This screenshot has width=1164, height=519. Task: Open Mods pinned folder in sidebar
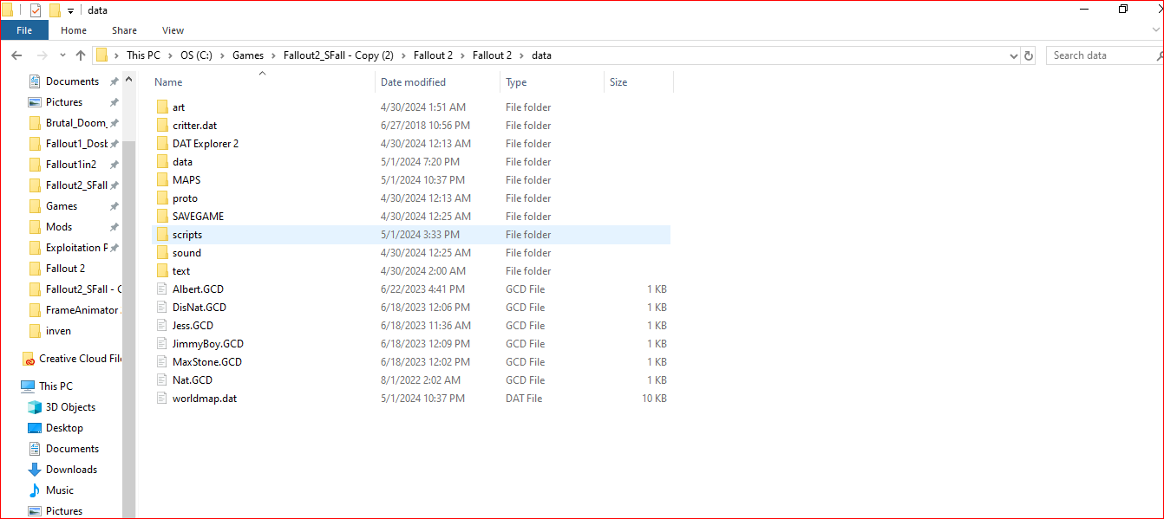click(59, 227)
